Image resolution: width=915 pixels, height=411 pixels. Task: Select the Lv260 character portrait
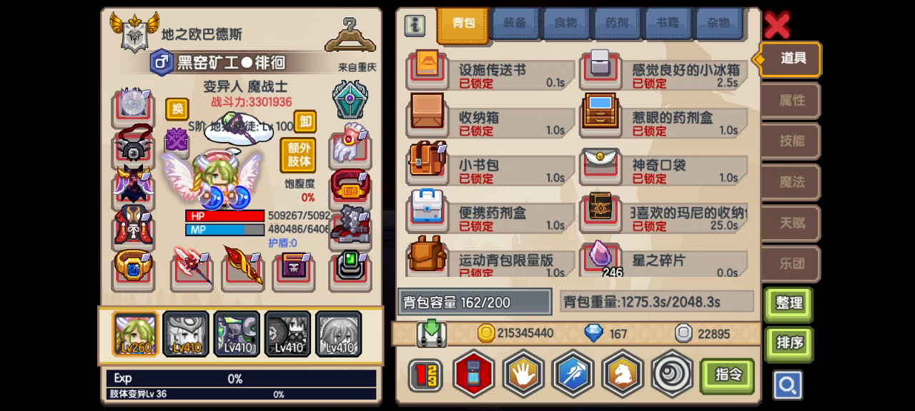click(136, 333)
